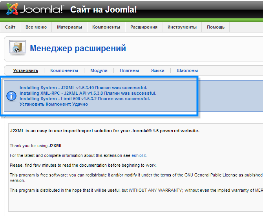Screen dimensions: 263x216
Task: Open the Помощь menu
Action: coord(216,27)
